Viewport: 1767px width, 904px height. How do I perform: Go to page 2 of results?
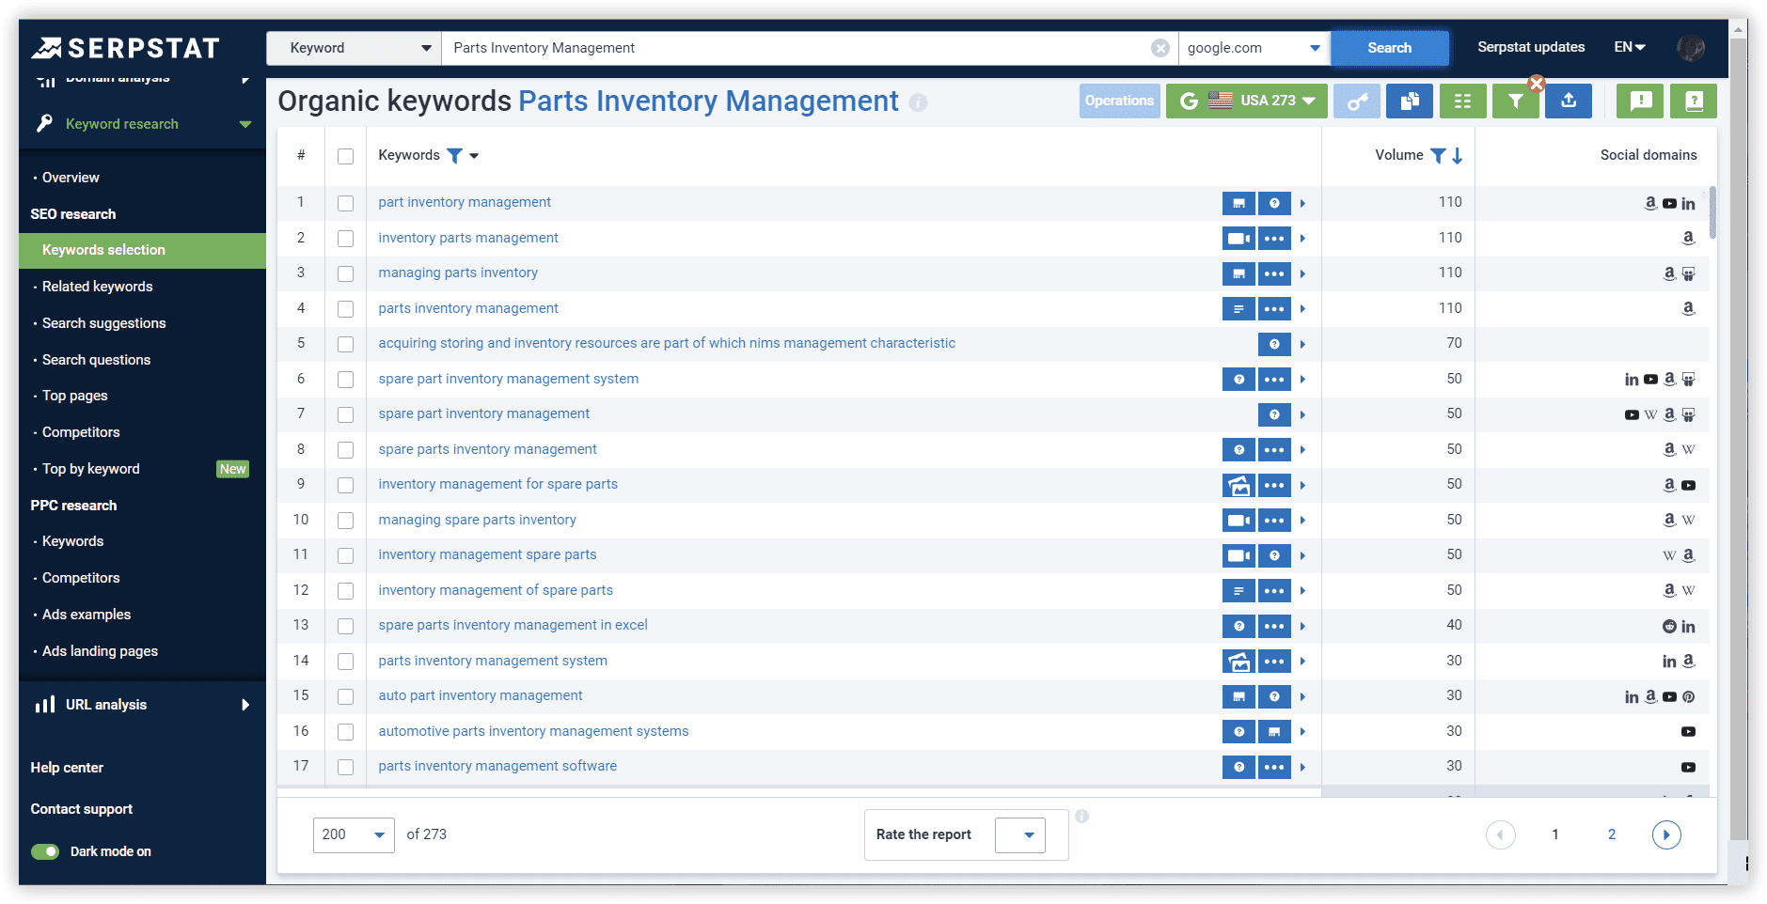pos(1611,834)
